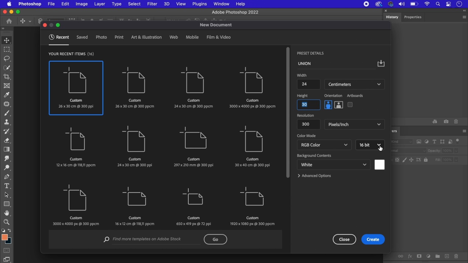Open the RGB Color mode dropdown
The height and width of the screenshot is (263, 468).
point(324,145)
